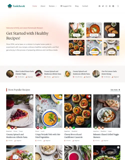Open the Facebook social icon
This screenshot has width=125, height=160.
point(99,6)
